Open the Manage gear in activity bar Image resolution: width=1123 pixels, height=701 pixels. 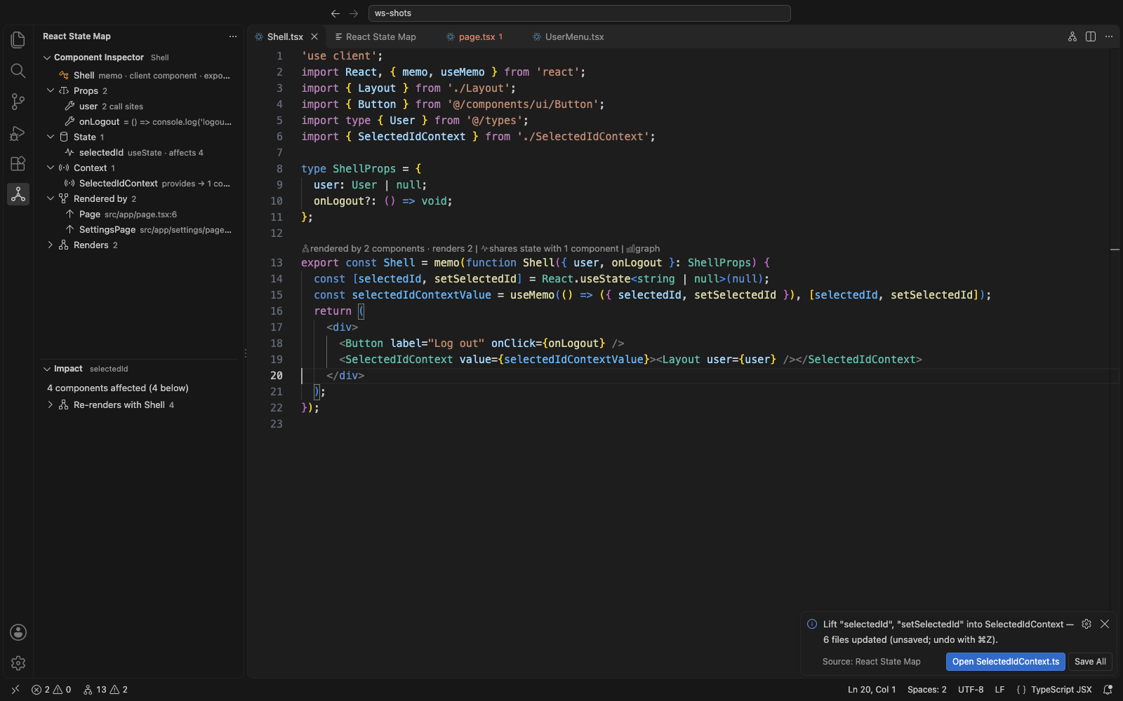18,663
